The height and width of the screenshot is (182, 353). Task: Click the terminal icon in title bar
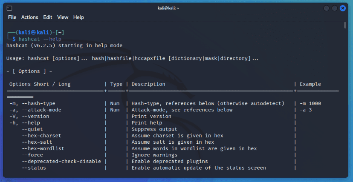9,9
